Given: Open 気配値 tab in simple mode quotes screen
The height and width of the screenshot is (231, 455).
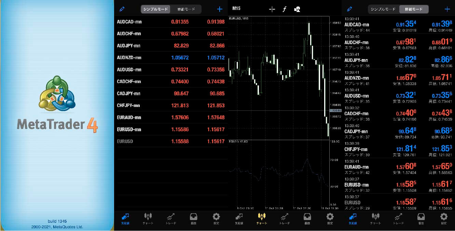Looking at the screenshot, I should click(x=125, y=219).
